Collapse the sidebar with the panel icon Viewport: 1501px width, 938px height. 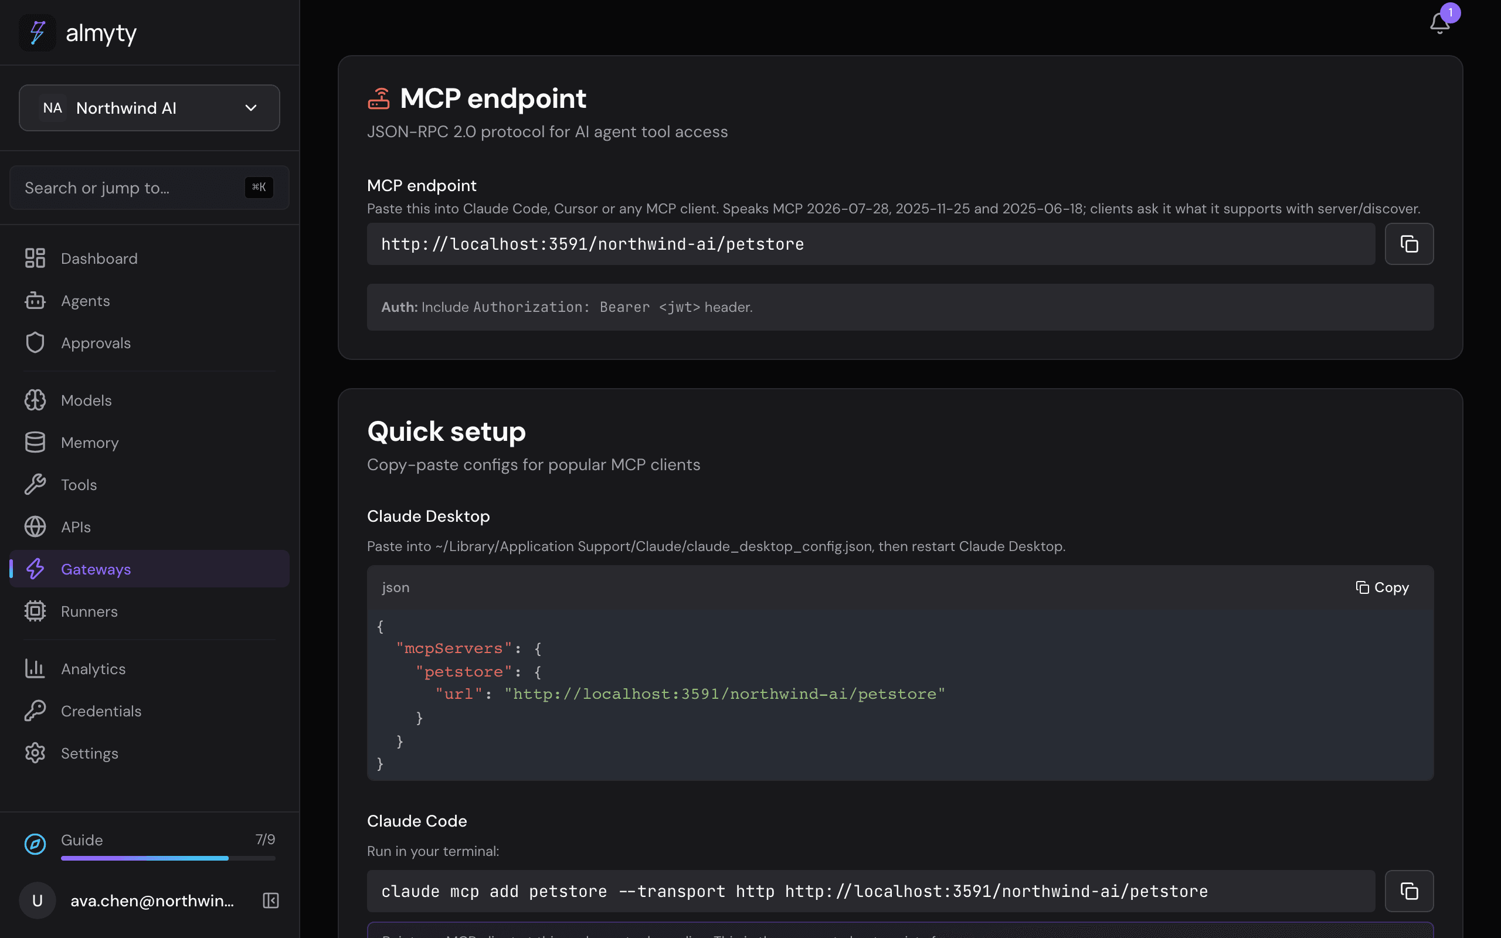pos(270,900)
